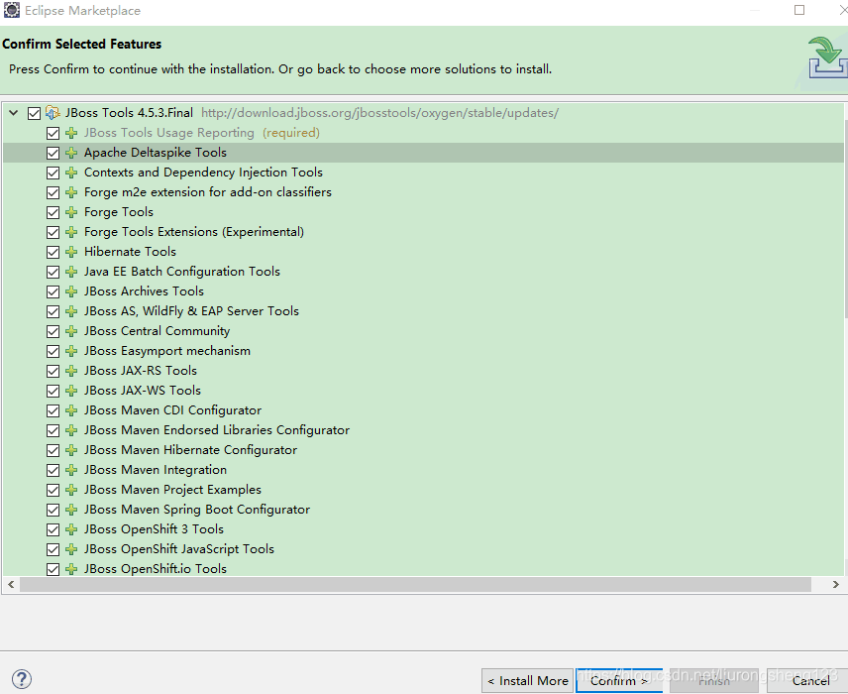Select JBoss Maven Project Examples row text
Screen dimensions: 848x694
coord(172,490)
